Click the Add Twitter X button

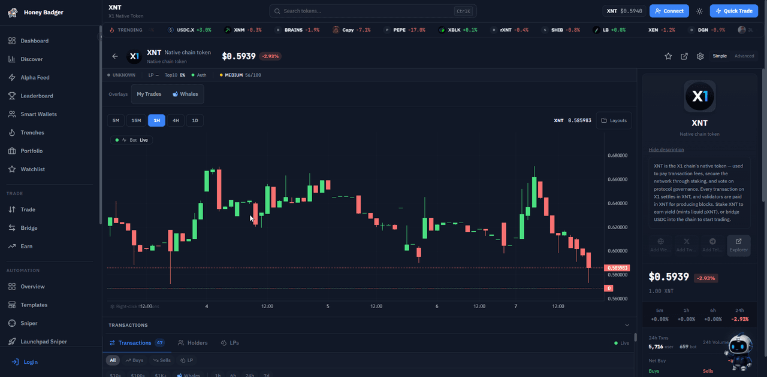pos(687,245)
